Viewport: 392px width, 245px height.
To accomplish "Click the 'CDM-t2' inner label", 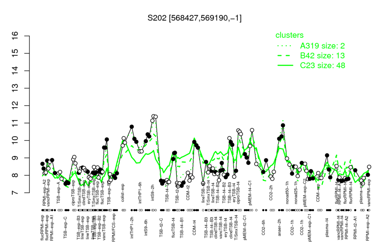I will tap(188, 193).
